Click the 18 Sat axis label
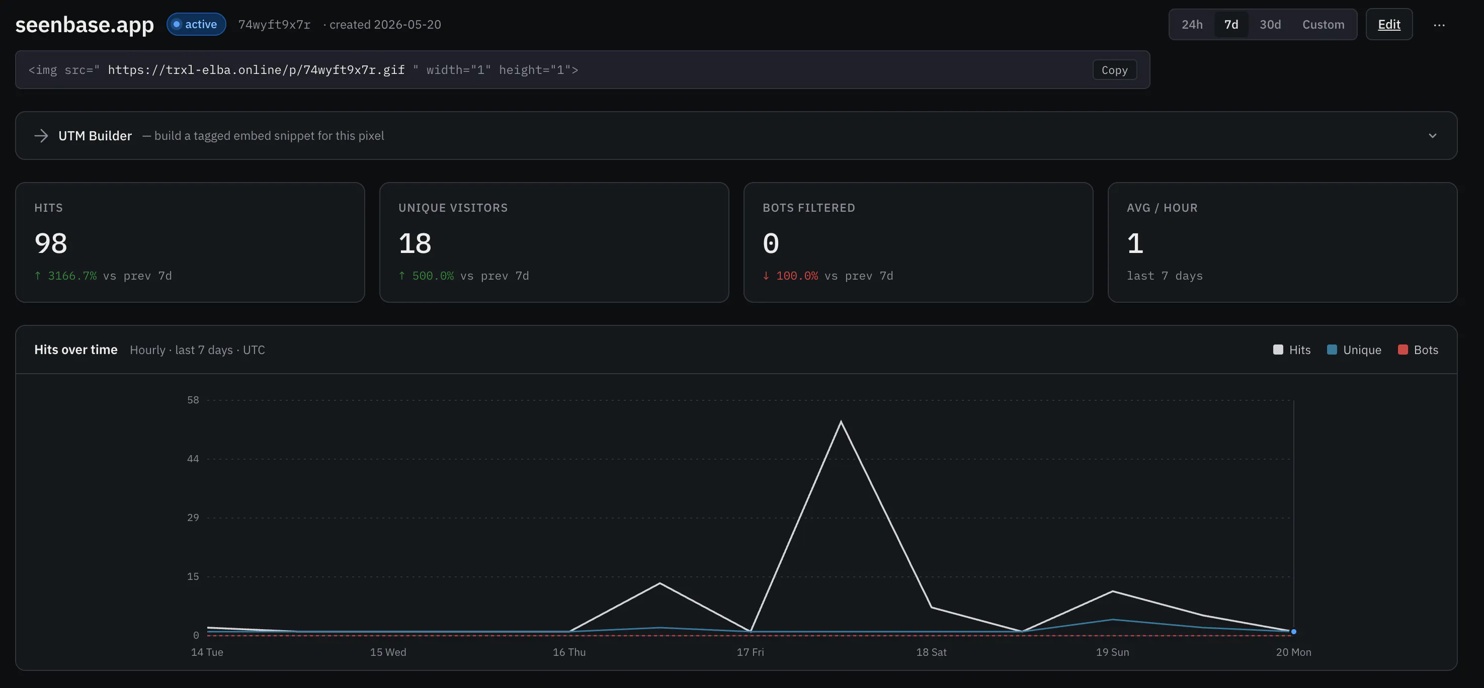 tap(931, 652)
